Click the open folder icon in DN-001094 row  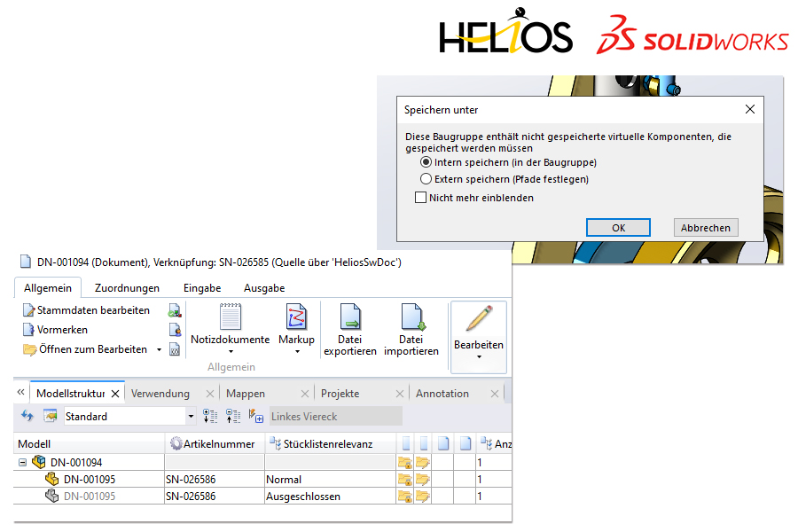point(423,463)
